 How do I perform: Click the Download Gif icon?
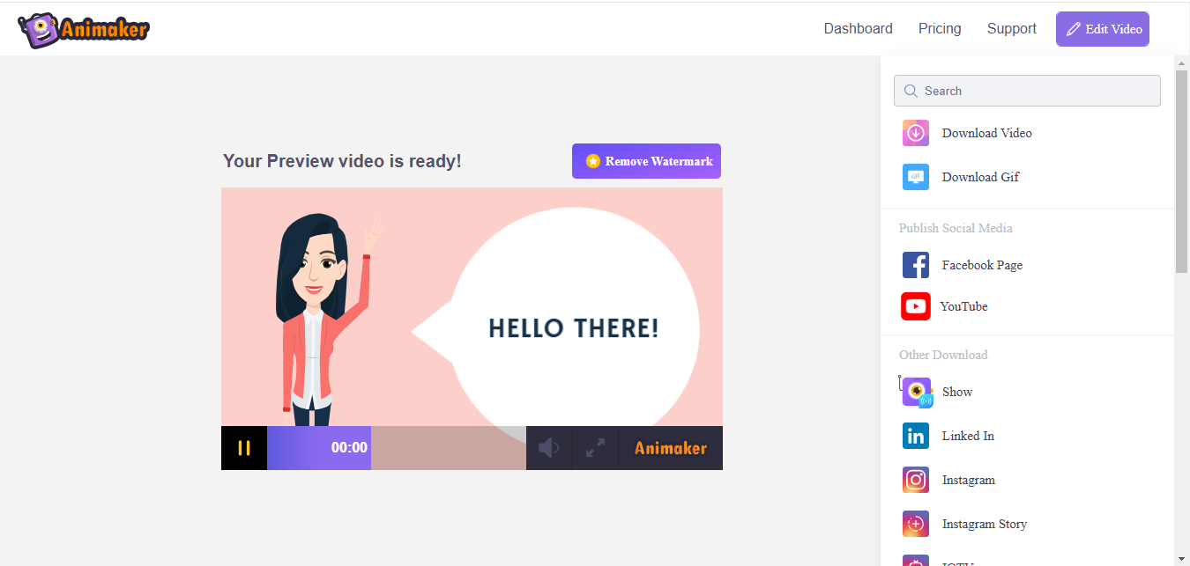point(916,177)
